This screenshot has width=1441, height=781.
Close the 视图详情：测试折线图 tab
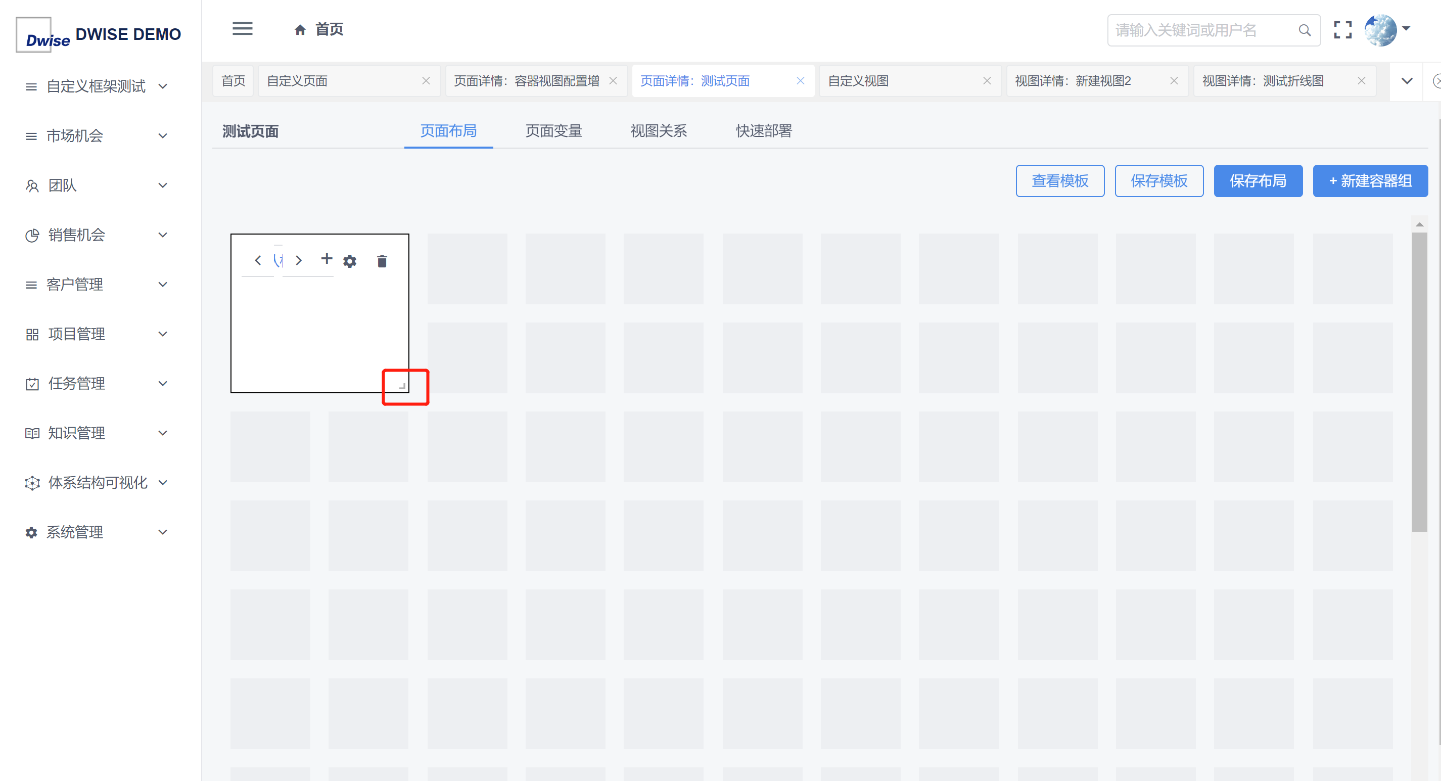click(1362, 81)
